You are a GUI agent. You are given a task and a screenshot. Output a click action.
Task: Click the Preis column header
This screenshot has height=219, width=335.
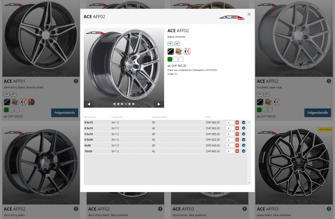208,117
